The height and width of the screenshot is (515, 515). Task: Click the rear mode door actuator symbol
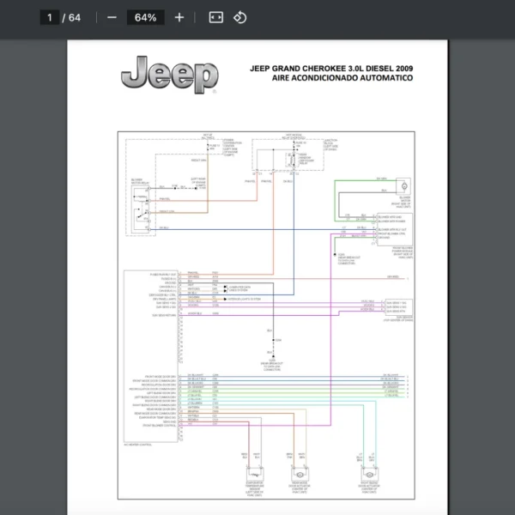pyautogui.click(x=300, y=475)
